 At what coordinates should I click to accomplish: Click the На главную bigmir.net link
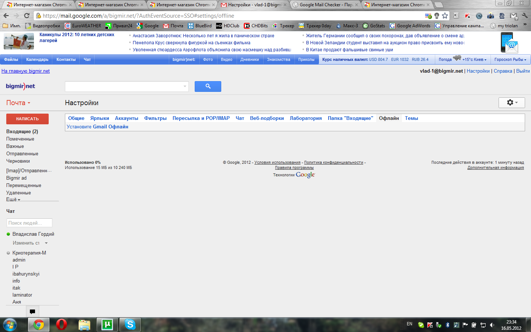25,71
